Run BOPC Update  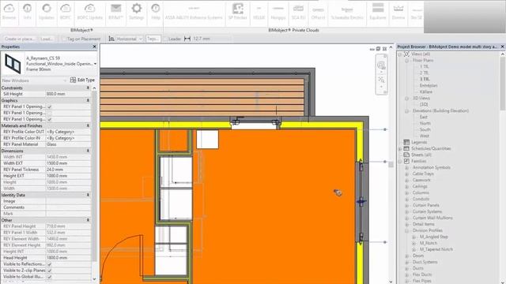pos(89,12)
